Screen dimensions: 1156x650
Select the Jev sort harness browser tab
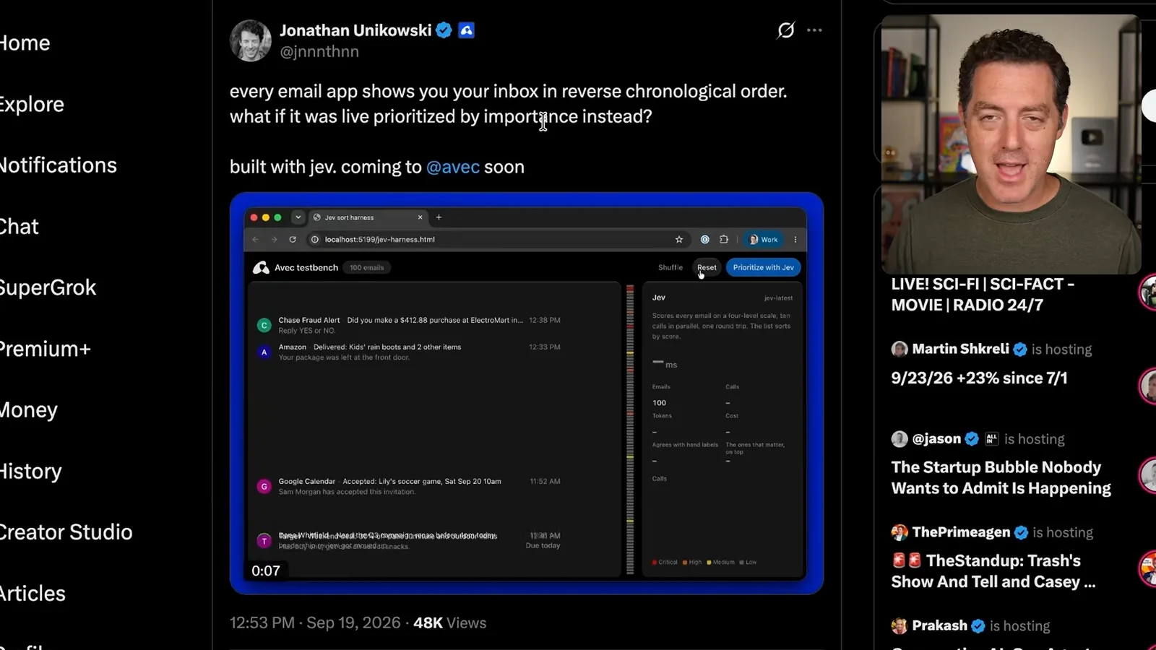(x=368, y=217)
